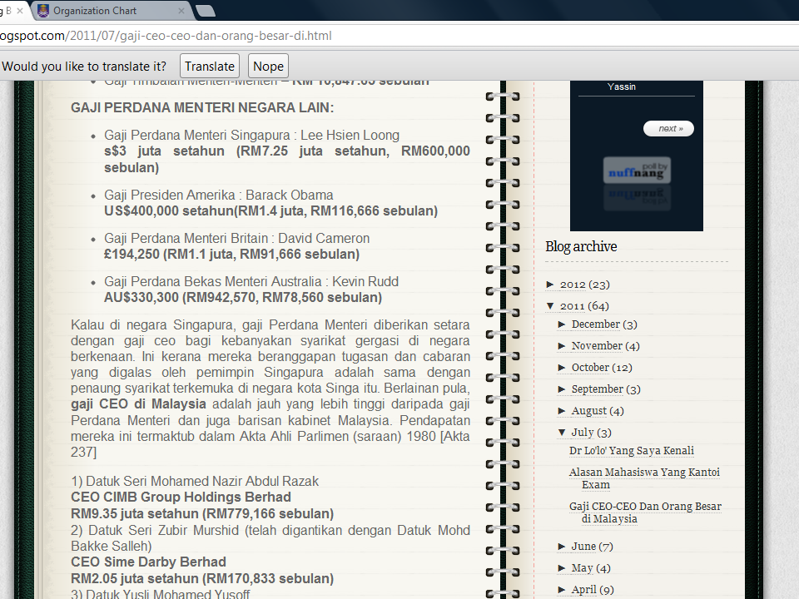Expand the 2012 (23) archive arrow
This screenshot has height=599, width=799.
tap(550, 285)
